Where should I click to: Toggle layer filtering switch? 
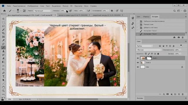coord(181,45)
